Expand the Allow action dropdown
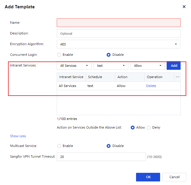This screenshot has width=191, height=185. (x=148, y=66)
